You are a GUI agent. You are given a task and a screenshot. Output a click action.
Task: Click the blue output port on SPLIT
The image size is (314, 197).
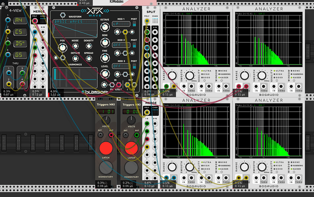(147, 48)
